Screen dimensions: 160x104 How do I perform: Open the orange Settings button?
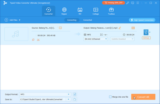[x=146, y=38]
